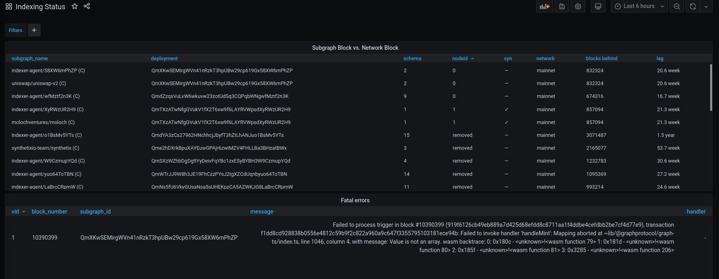Click the fatal error message text

pos(468,238)
